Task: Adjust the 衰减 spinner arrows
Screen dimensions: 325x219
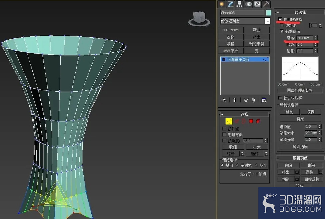Action: (x=316, y=38)
